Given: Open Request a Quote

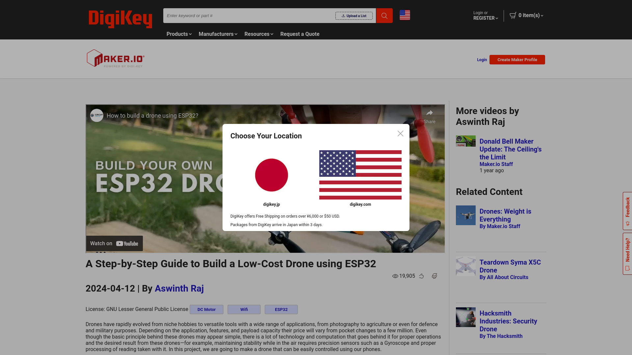Looking at the screenshot, I should coord(300,34).
